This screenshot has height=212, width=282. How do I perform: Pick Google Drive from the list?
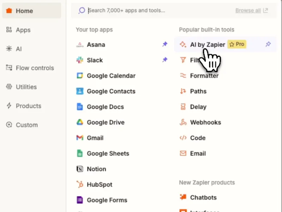[x=106, y=122]
